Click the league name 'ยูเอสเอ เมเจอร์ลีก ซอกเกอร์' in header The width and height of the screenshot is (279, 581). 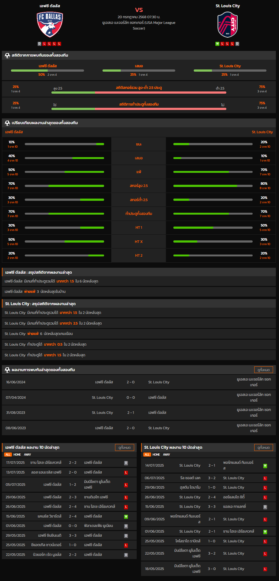point(139,25)
